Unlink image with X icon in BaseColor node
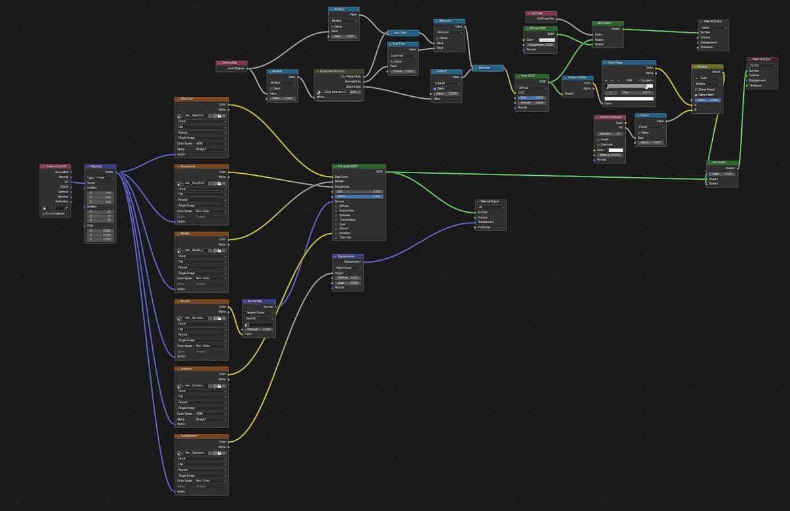 pos(224,116)
